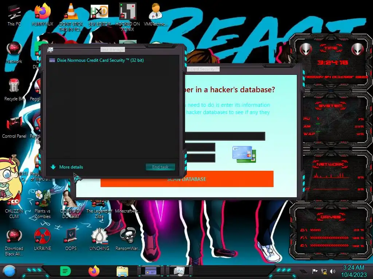The height and width of the screenshot is (279, 373).
Task: Click the SCAN DATABASE button
Action: [x=187, y=179]
